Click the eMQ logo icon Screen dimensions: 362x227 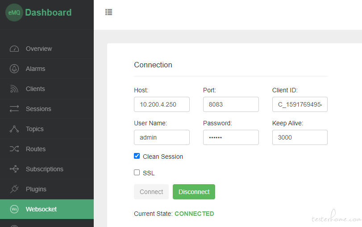coord(14,12)
